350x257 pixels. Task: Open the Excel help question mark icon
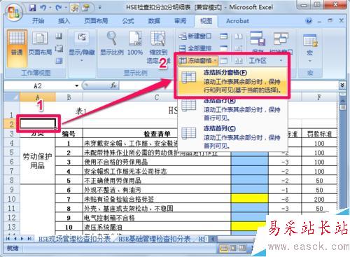pos(309,21)
